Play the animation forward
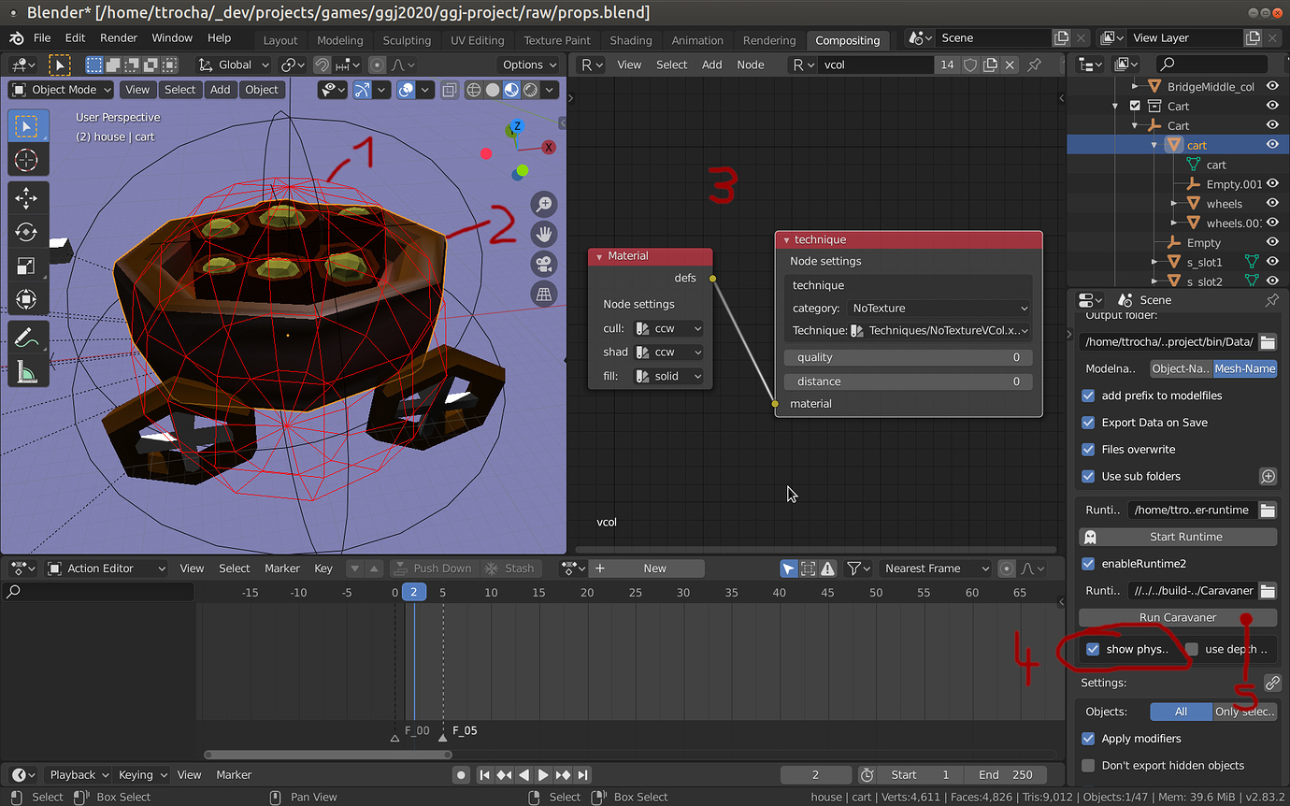The width and height of the screenshot is (1290, 806). [x=543, y=774]
